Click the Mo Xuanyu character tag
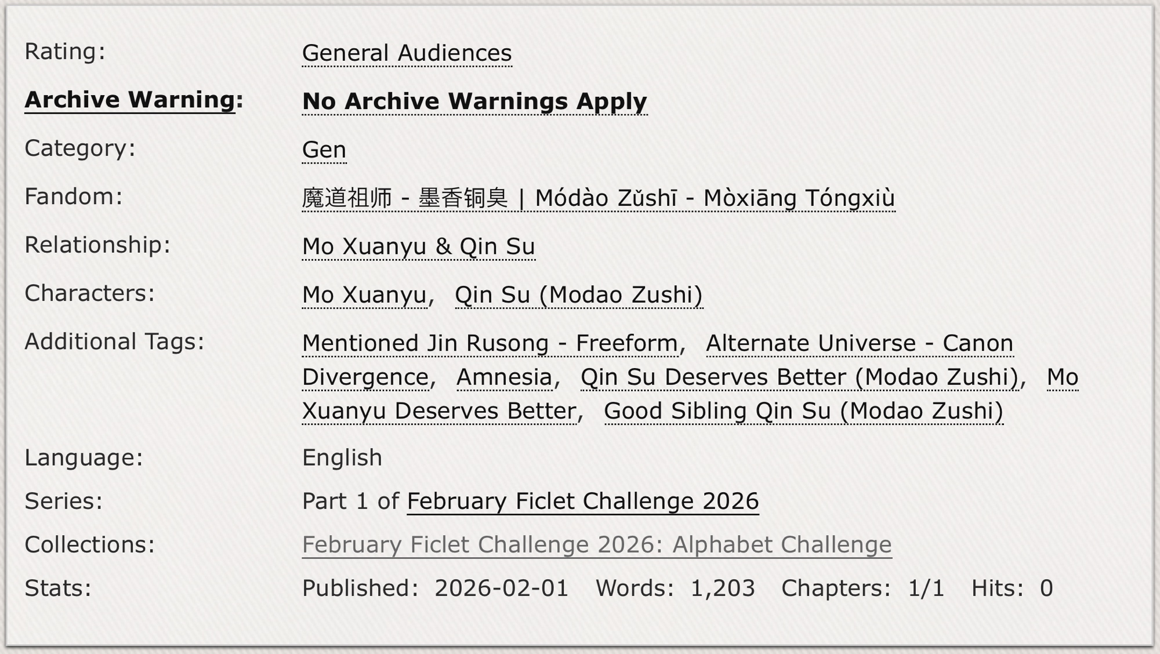 [364, 295]
